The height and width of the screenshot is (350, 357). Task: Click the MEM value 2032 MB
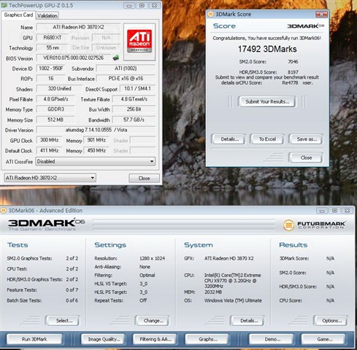(x=213, y=292)
